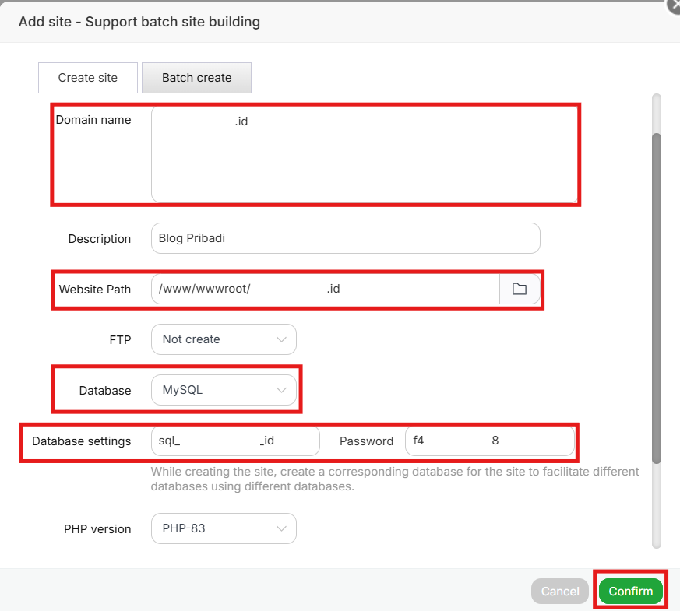Screen dimensions: 680x611
Task: Confirm the new site creation
Action: (x=630, y=591)
